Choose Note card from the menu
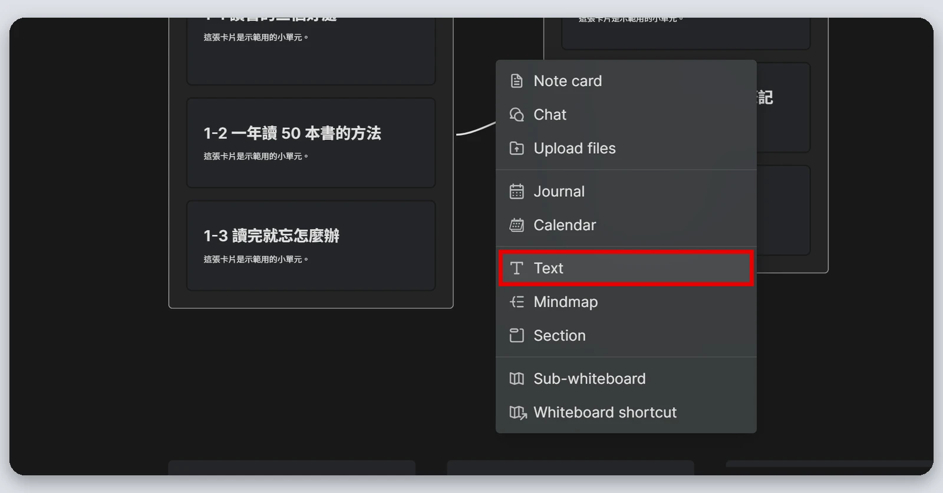This screenshot has height=493, width=943. [x=626, y=81]
